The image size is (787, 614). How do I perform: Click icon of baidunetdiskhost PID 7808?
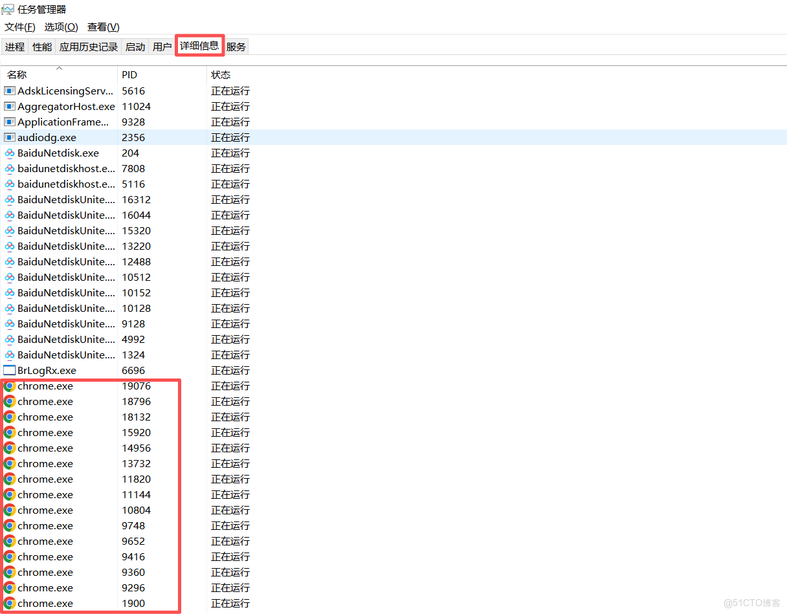[x=10, y=169]
